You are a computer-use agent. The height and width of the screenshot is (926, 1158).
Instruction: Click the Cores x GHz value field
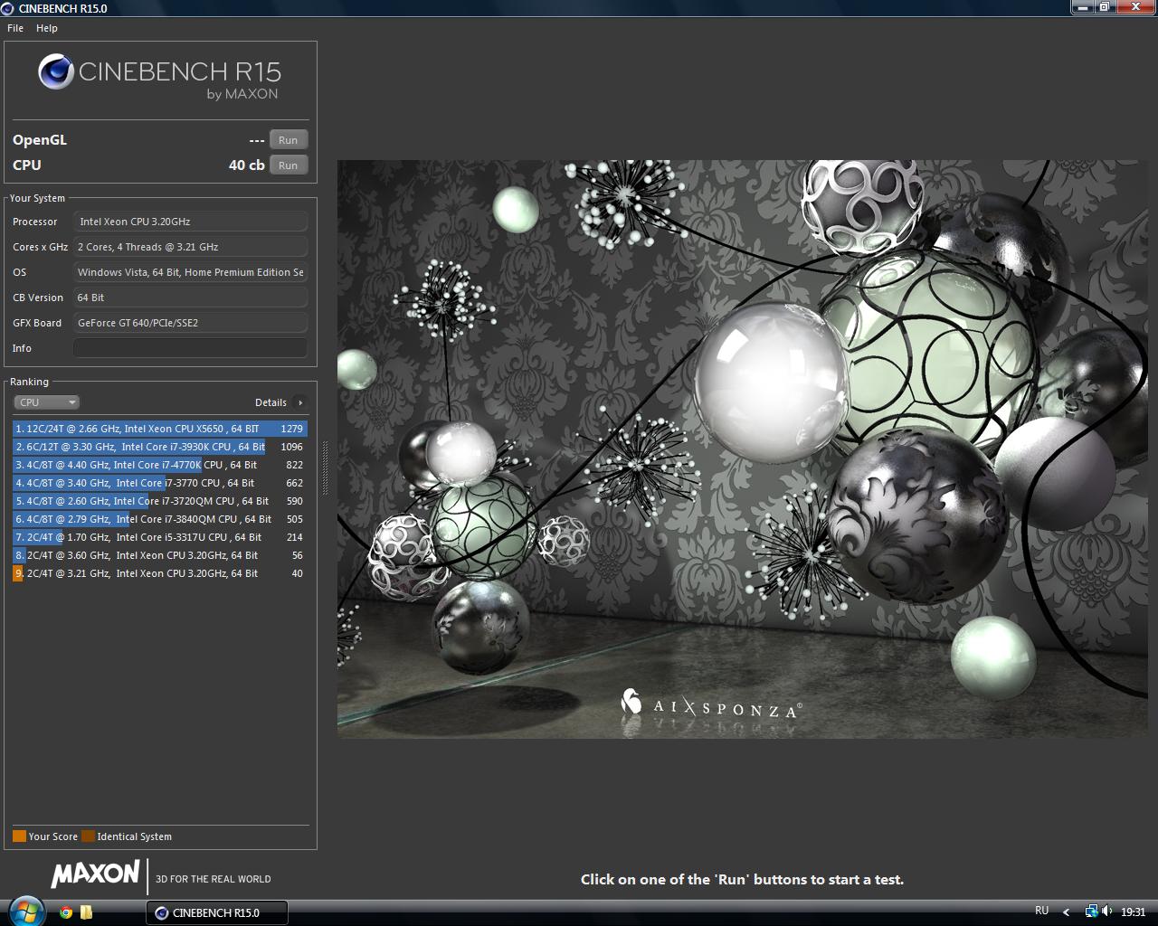(190, 247)
